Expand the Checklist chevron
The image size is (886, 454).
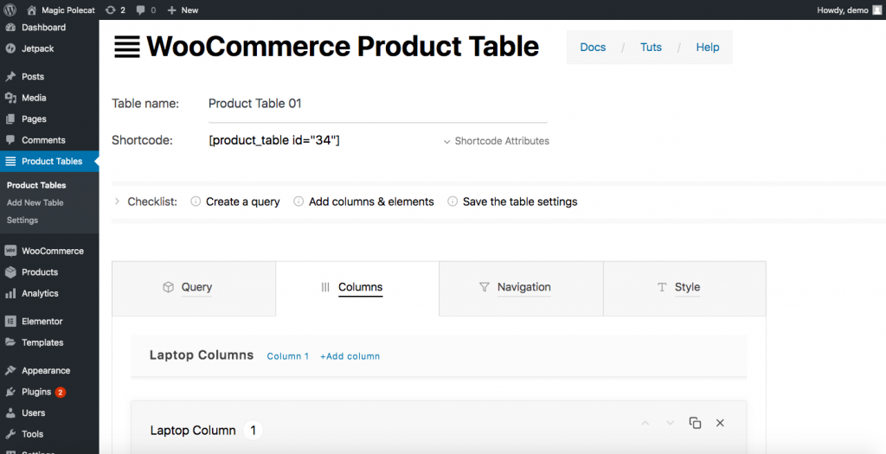pyautogui.click(x=117, y=201)
